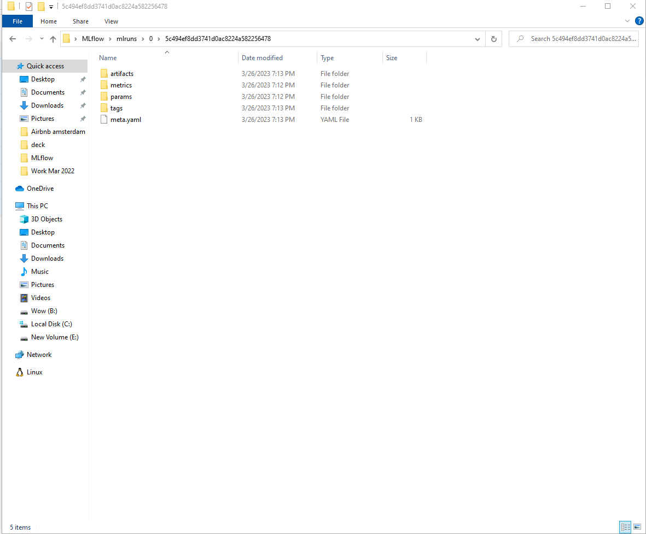Select the metrics folder icon

(x=104, y=85)
